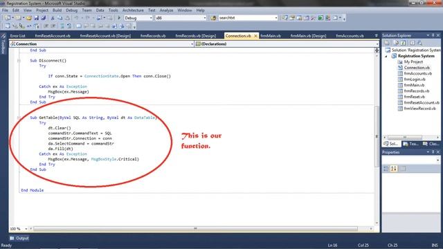Open the Debug menu
Viewport: 443px width, 249px height.
click(x=72, y=10)
